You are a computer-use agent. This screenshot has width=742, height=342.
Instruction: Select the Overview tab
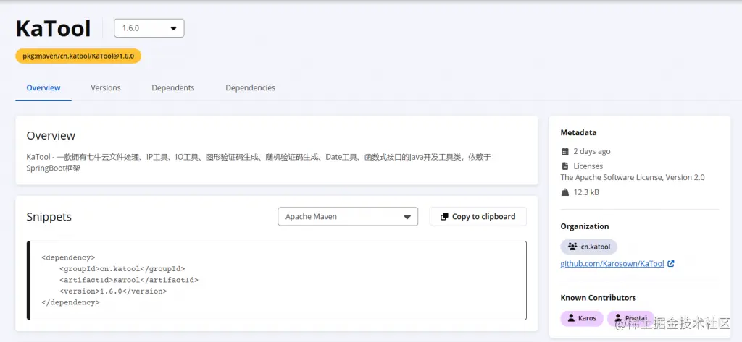(x=43, y=88)
